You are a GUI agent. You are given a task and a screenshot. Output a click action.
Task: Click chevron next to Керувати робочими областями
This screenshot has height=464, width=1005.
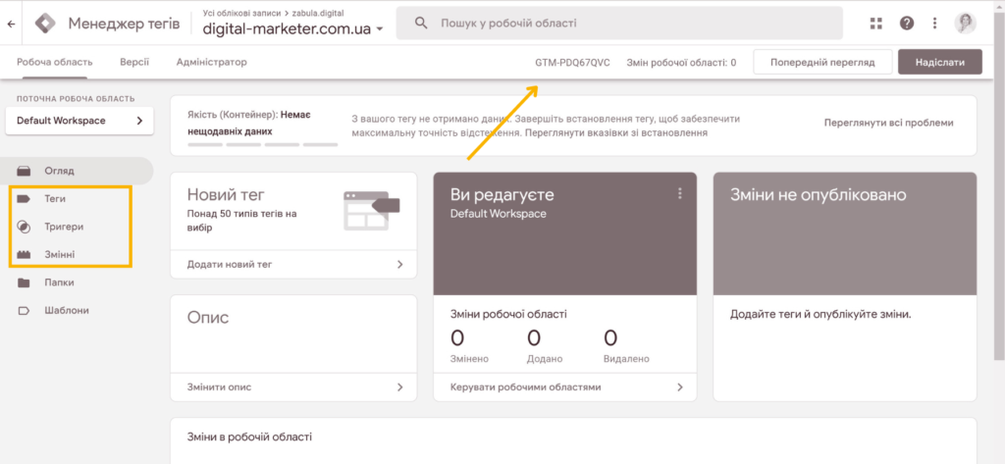click(679, 387)
